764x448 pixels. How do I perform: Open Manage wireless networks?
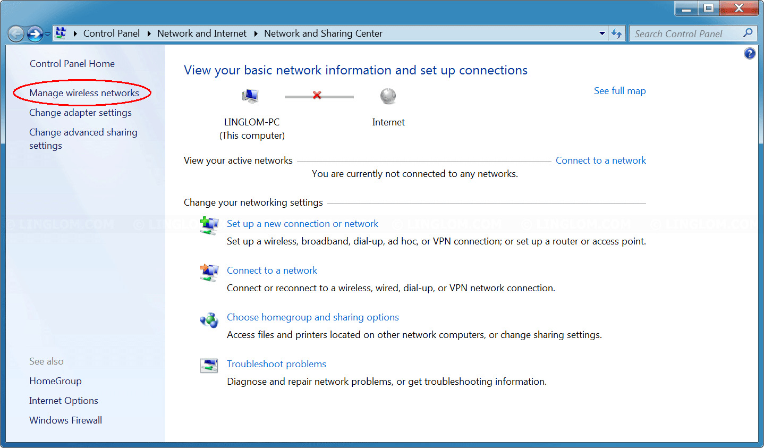84,93
